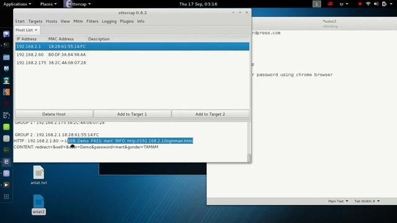
Task: Click Add to Target 2 button
Action: 210,114
